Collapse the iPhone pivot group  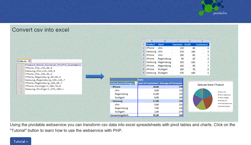(111, 87)
